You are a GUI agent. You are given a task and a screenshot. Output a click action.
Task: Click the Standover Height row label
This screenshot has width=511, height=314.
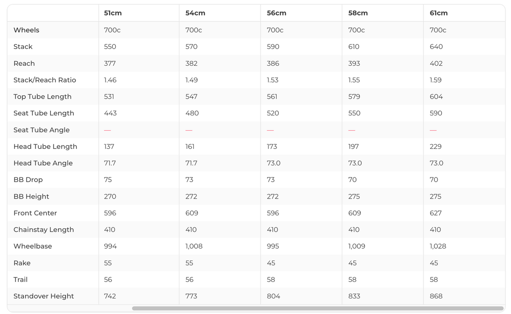pyautogui.click(x=43, y=296)
